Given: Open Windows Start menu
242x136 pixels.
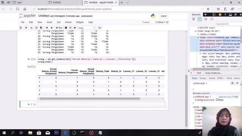Looking at the screenshot, I should pyautogui.click(x=4, y=133).
